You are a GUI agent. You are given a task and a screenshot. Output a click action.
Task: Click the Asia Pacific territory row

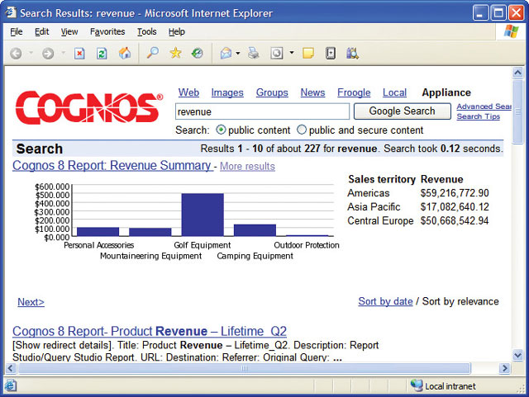point(418,207)
